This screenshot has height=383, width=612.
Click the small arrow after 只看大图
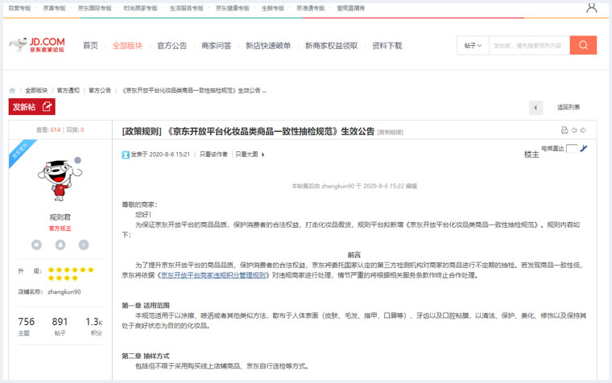click(263, 154)
